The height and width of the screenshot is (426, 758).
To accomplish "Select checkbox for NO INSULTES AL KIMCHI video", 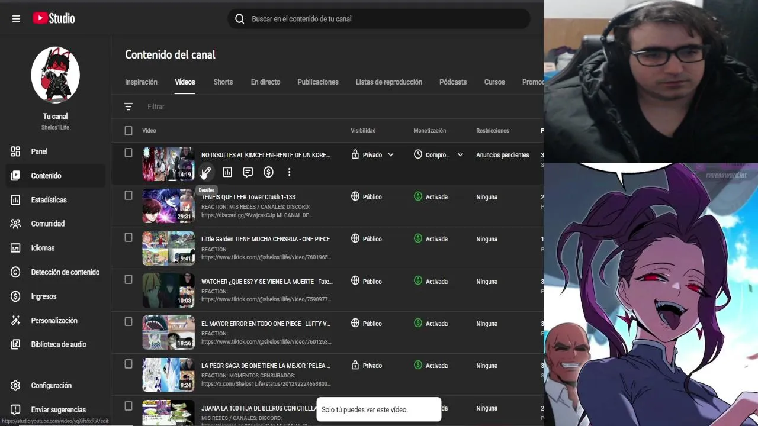I will click(129, 153).
